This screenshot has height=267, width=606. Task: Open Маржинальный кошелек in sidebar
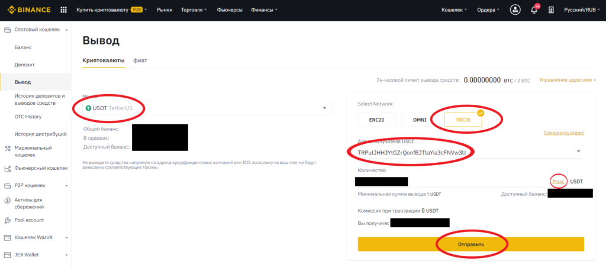[x=33, y=152]
